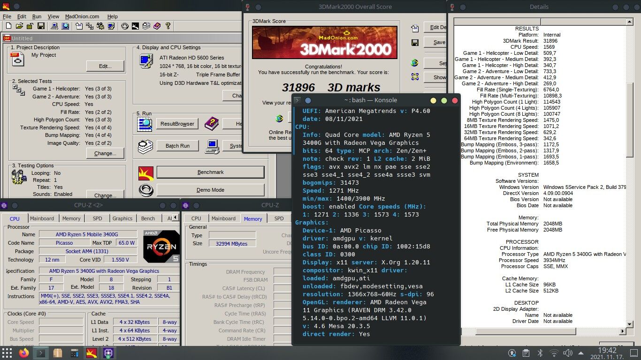The width and height of the screenshot is (641, 360).
Task: Click the Demo Mode button
Action: (x=210, y=190)
